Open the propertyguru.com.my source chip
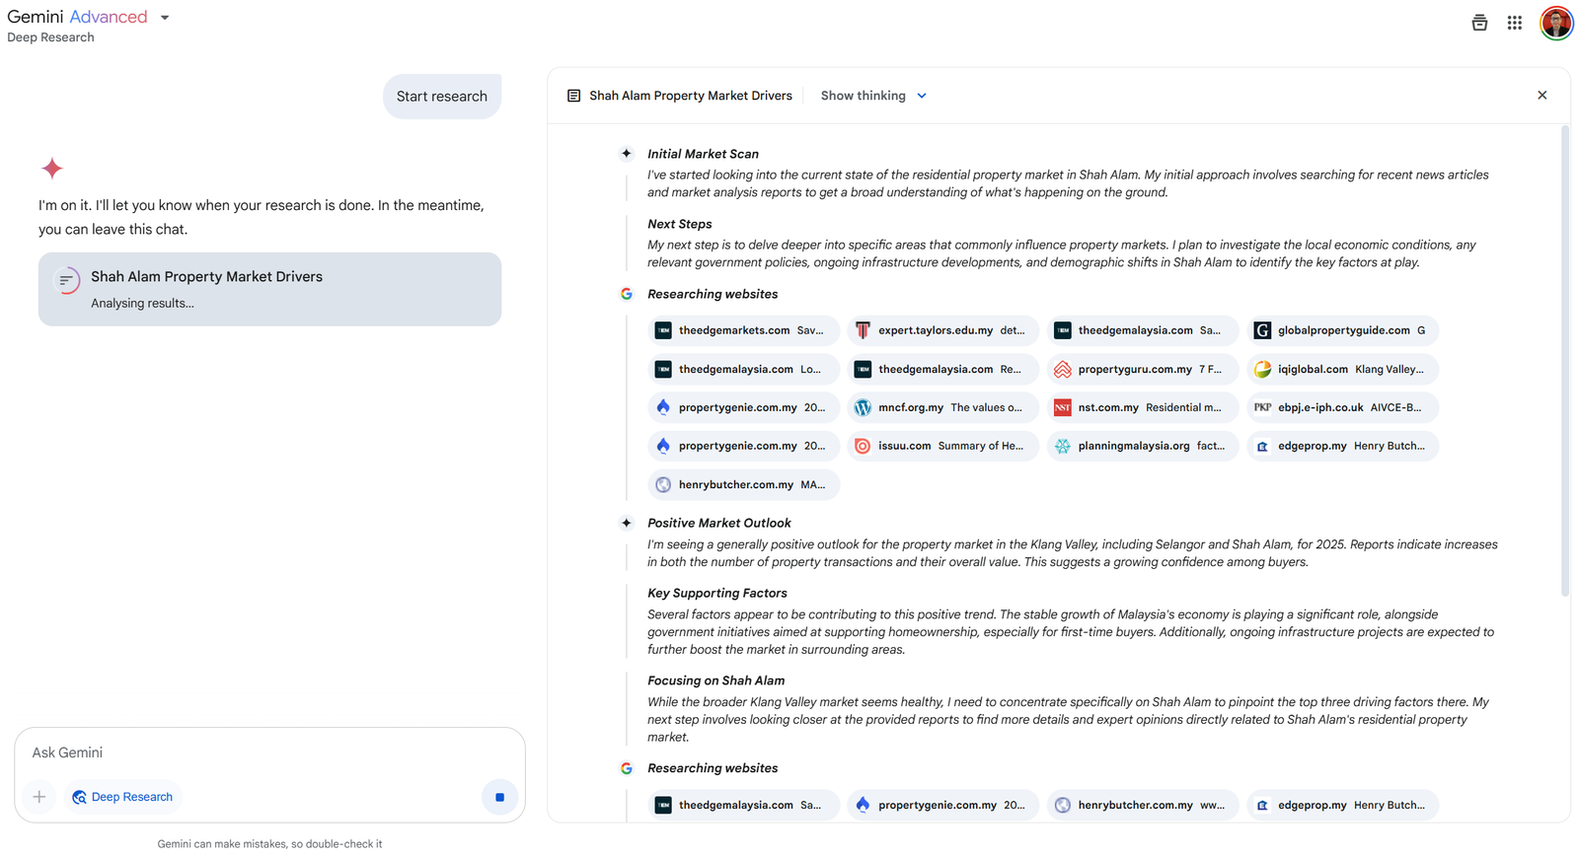Viewport: 1579px width, 856px height. coord(1143,369)
